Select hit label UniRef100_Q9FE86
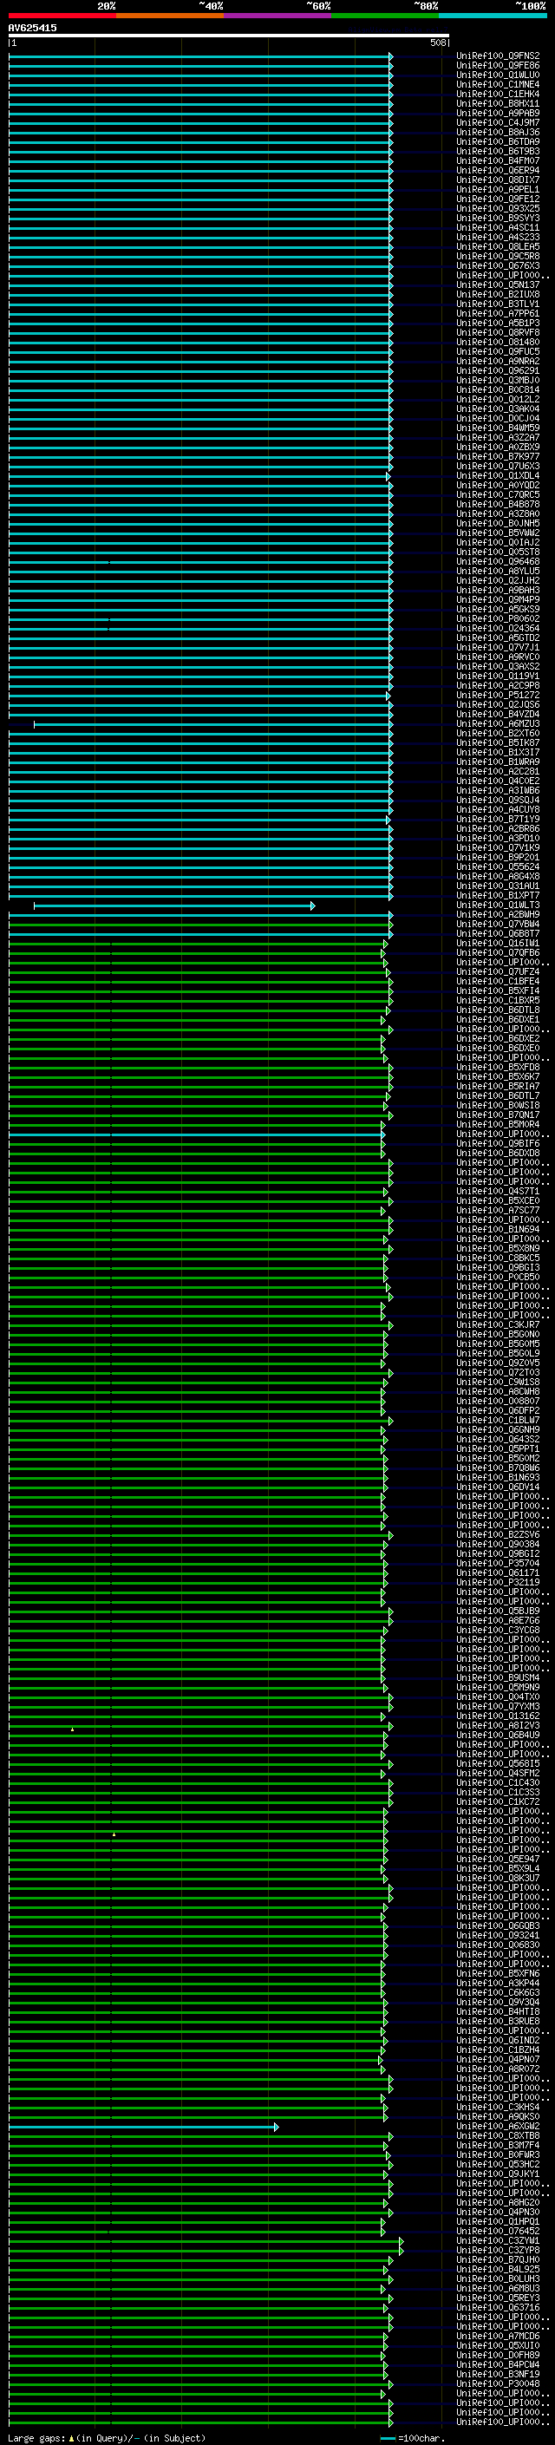 pos(498,66)
